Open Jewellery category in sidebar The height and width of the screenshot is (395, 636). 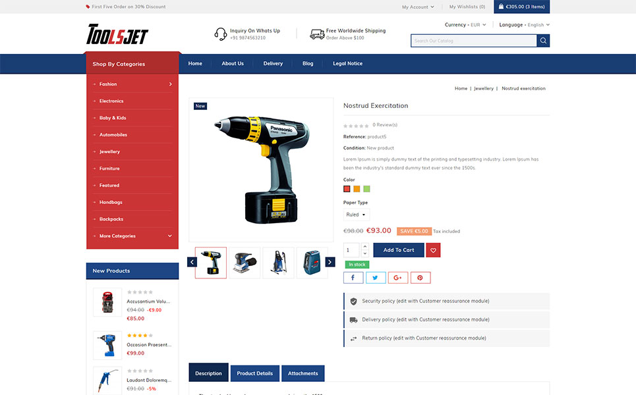click(109, 152)
